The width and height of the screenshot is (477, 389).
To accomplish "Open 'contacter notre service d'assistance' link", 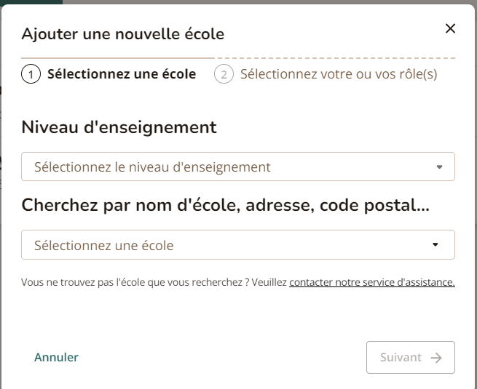I will click(372, 282).
